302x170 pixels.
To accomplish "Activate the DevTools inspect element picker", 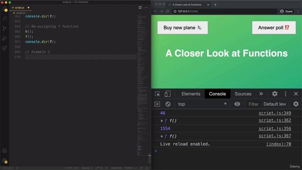I will point(157,94).
